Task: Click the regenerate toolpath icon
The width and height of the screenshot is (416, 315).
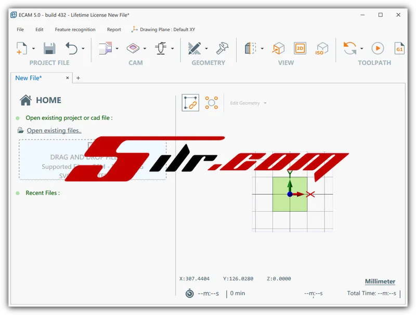Action: pyautogui.click(x=350, y=48)
